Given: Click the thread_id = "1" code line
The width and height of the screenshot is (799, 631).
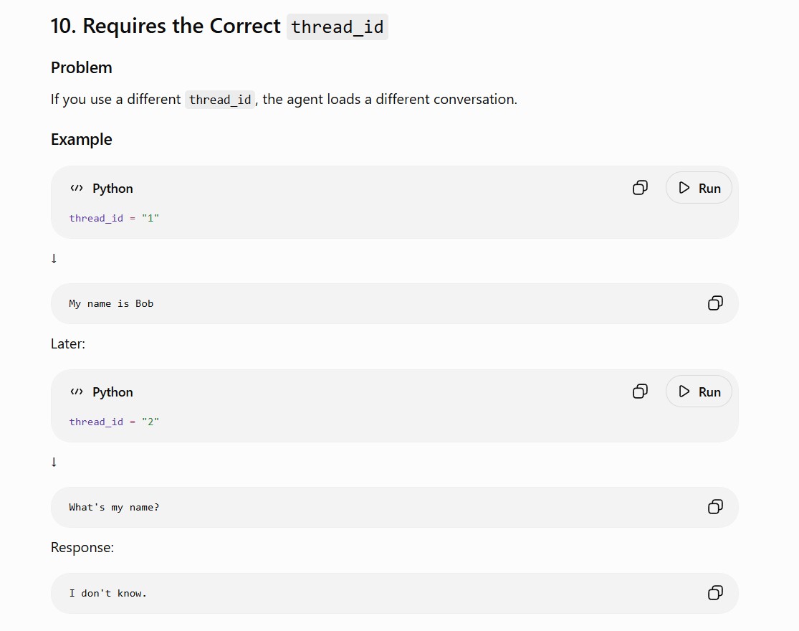Looking at the screenshot, I should coord(114,218).
